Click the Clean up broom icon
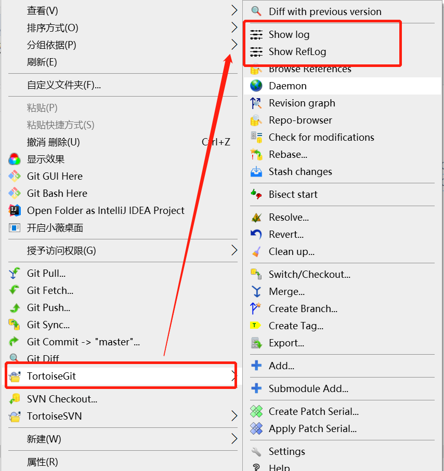The width and height of the screenshot is (444, 471). 256,251
